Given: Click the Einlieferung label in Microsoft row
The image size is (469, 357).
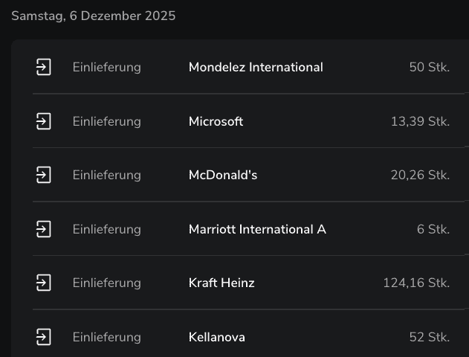Looking at the screenshot, I should click(x=106, y=121).
